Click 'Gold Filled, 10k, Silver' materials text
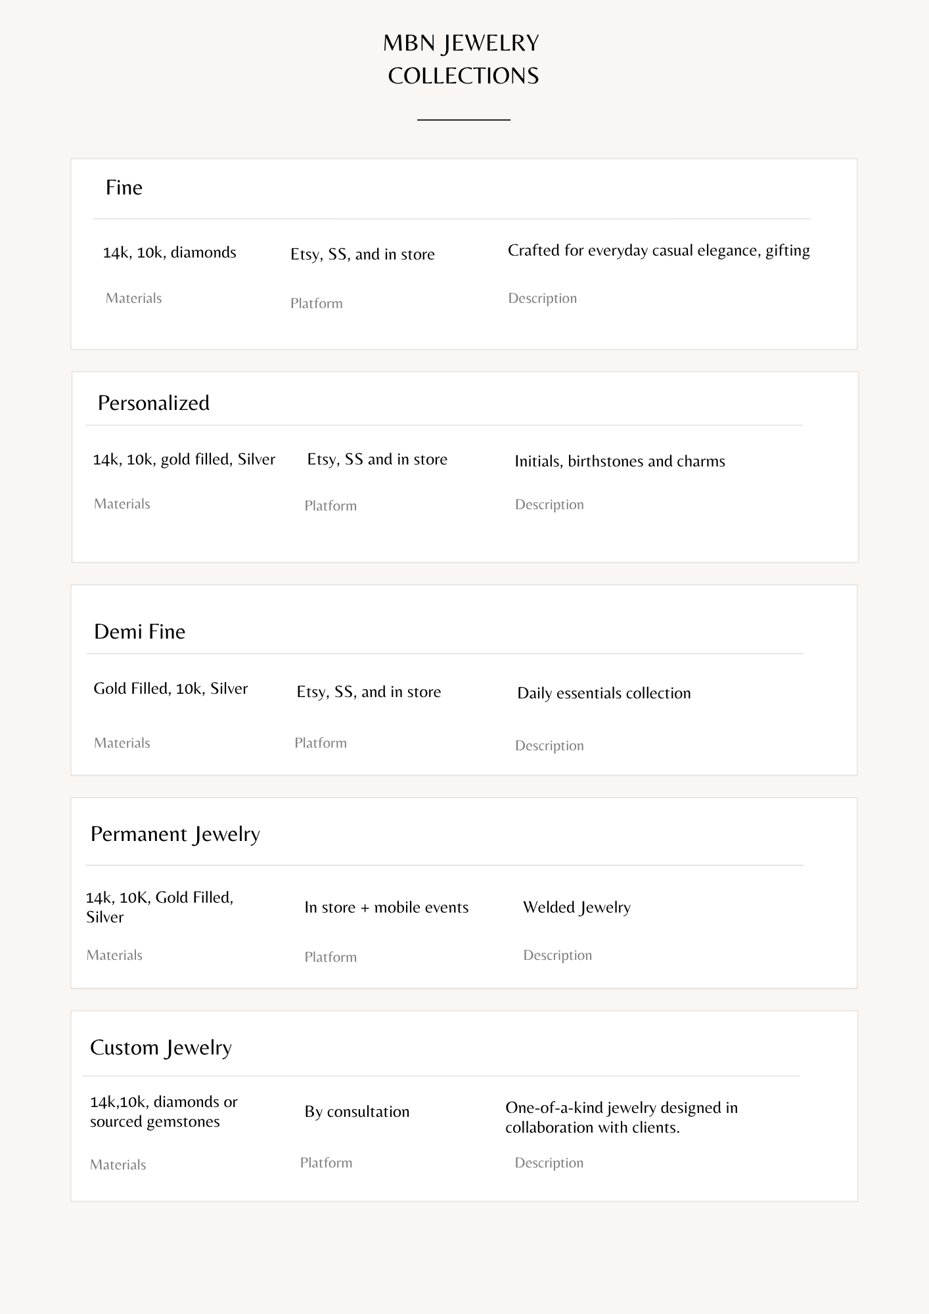929x1314 pixels. click(171, 689)
